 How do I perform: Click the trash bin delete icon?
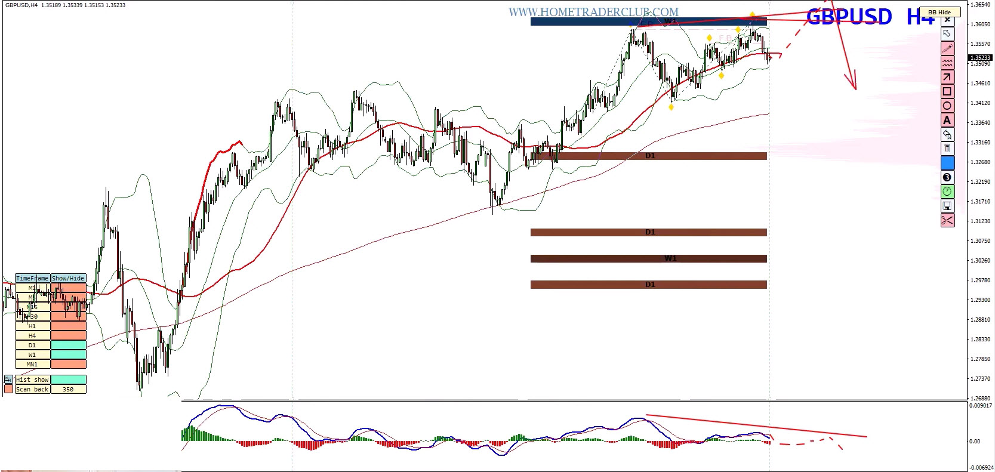(947, 149)
